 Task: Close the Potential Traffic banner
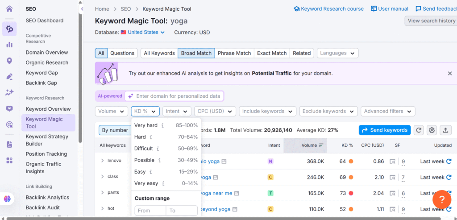click(x=450, y=74)
